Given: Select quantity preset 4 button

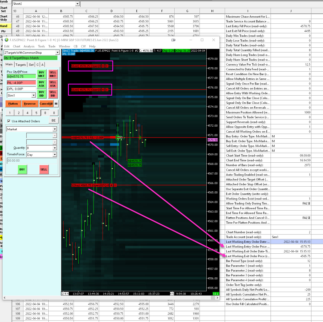Looking at the screenshot, I should (x=27, y=113).
